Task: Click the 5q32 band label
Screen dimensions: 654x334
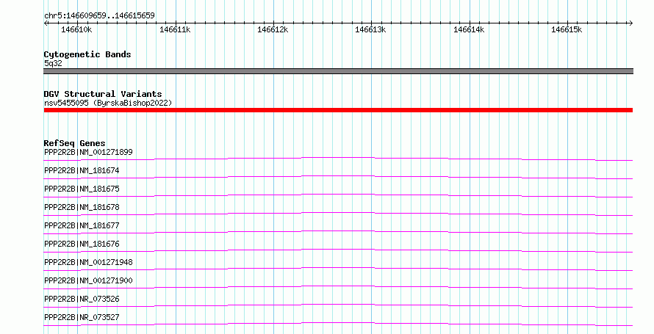Action: point(53,64)
